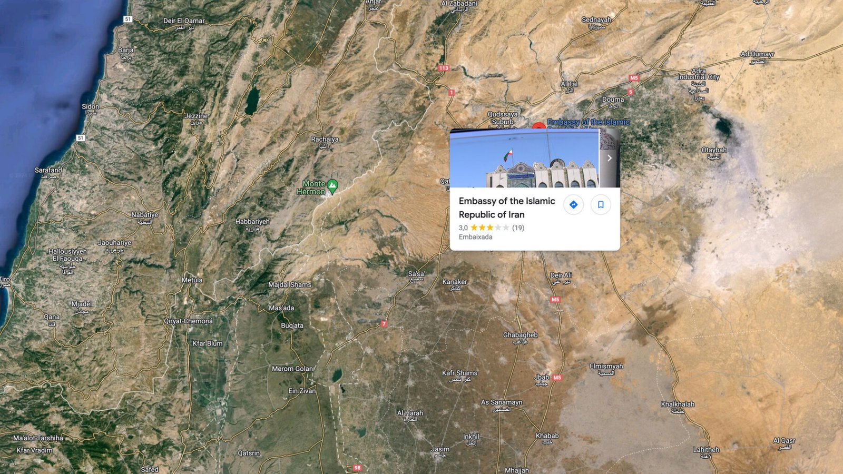This screenshot has width=843, height=474.
Task: Click the Monte Hermon mountain marker
Action: point(332,185)
